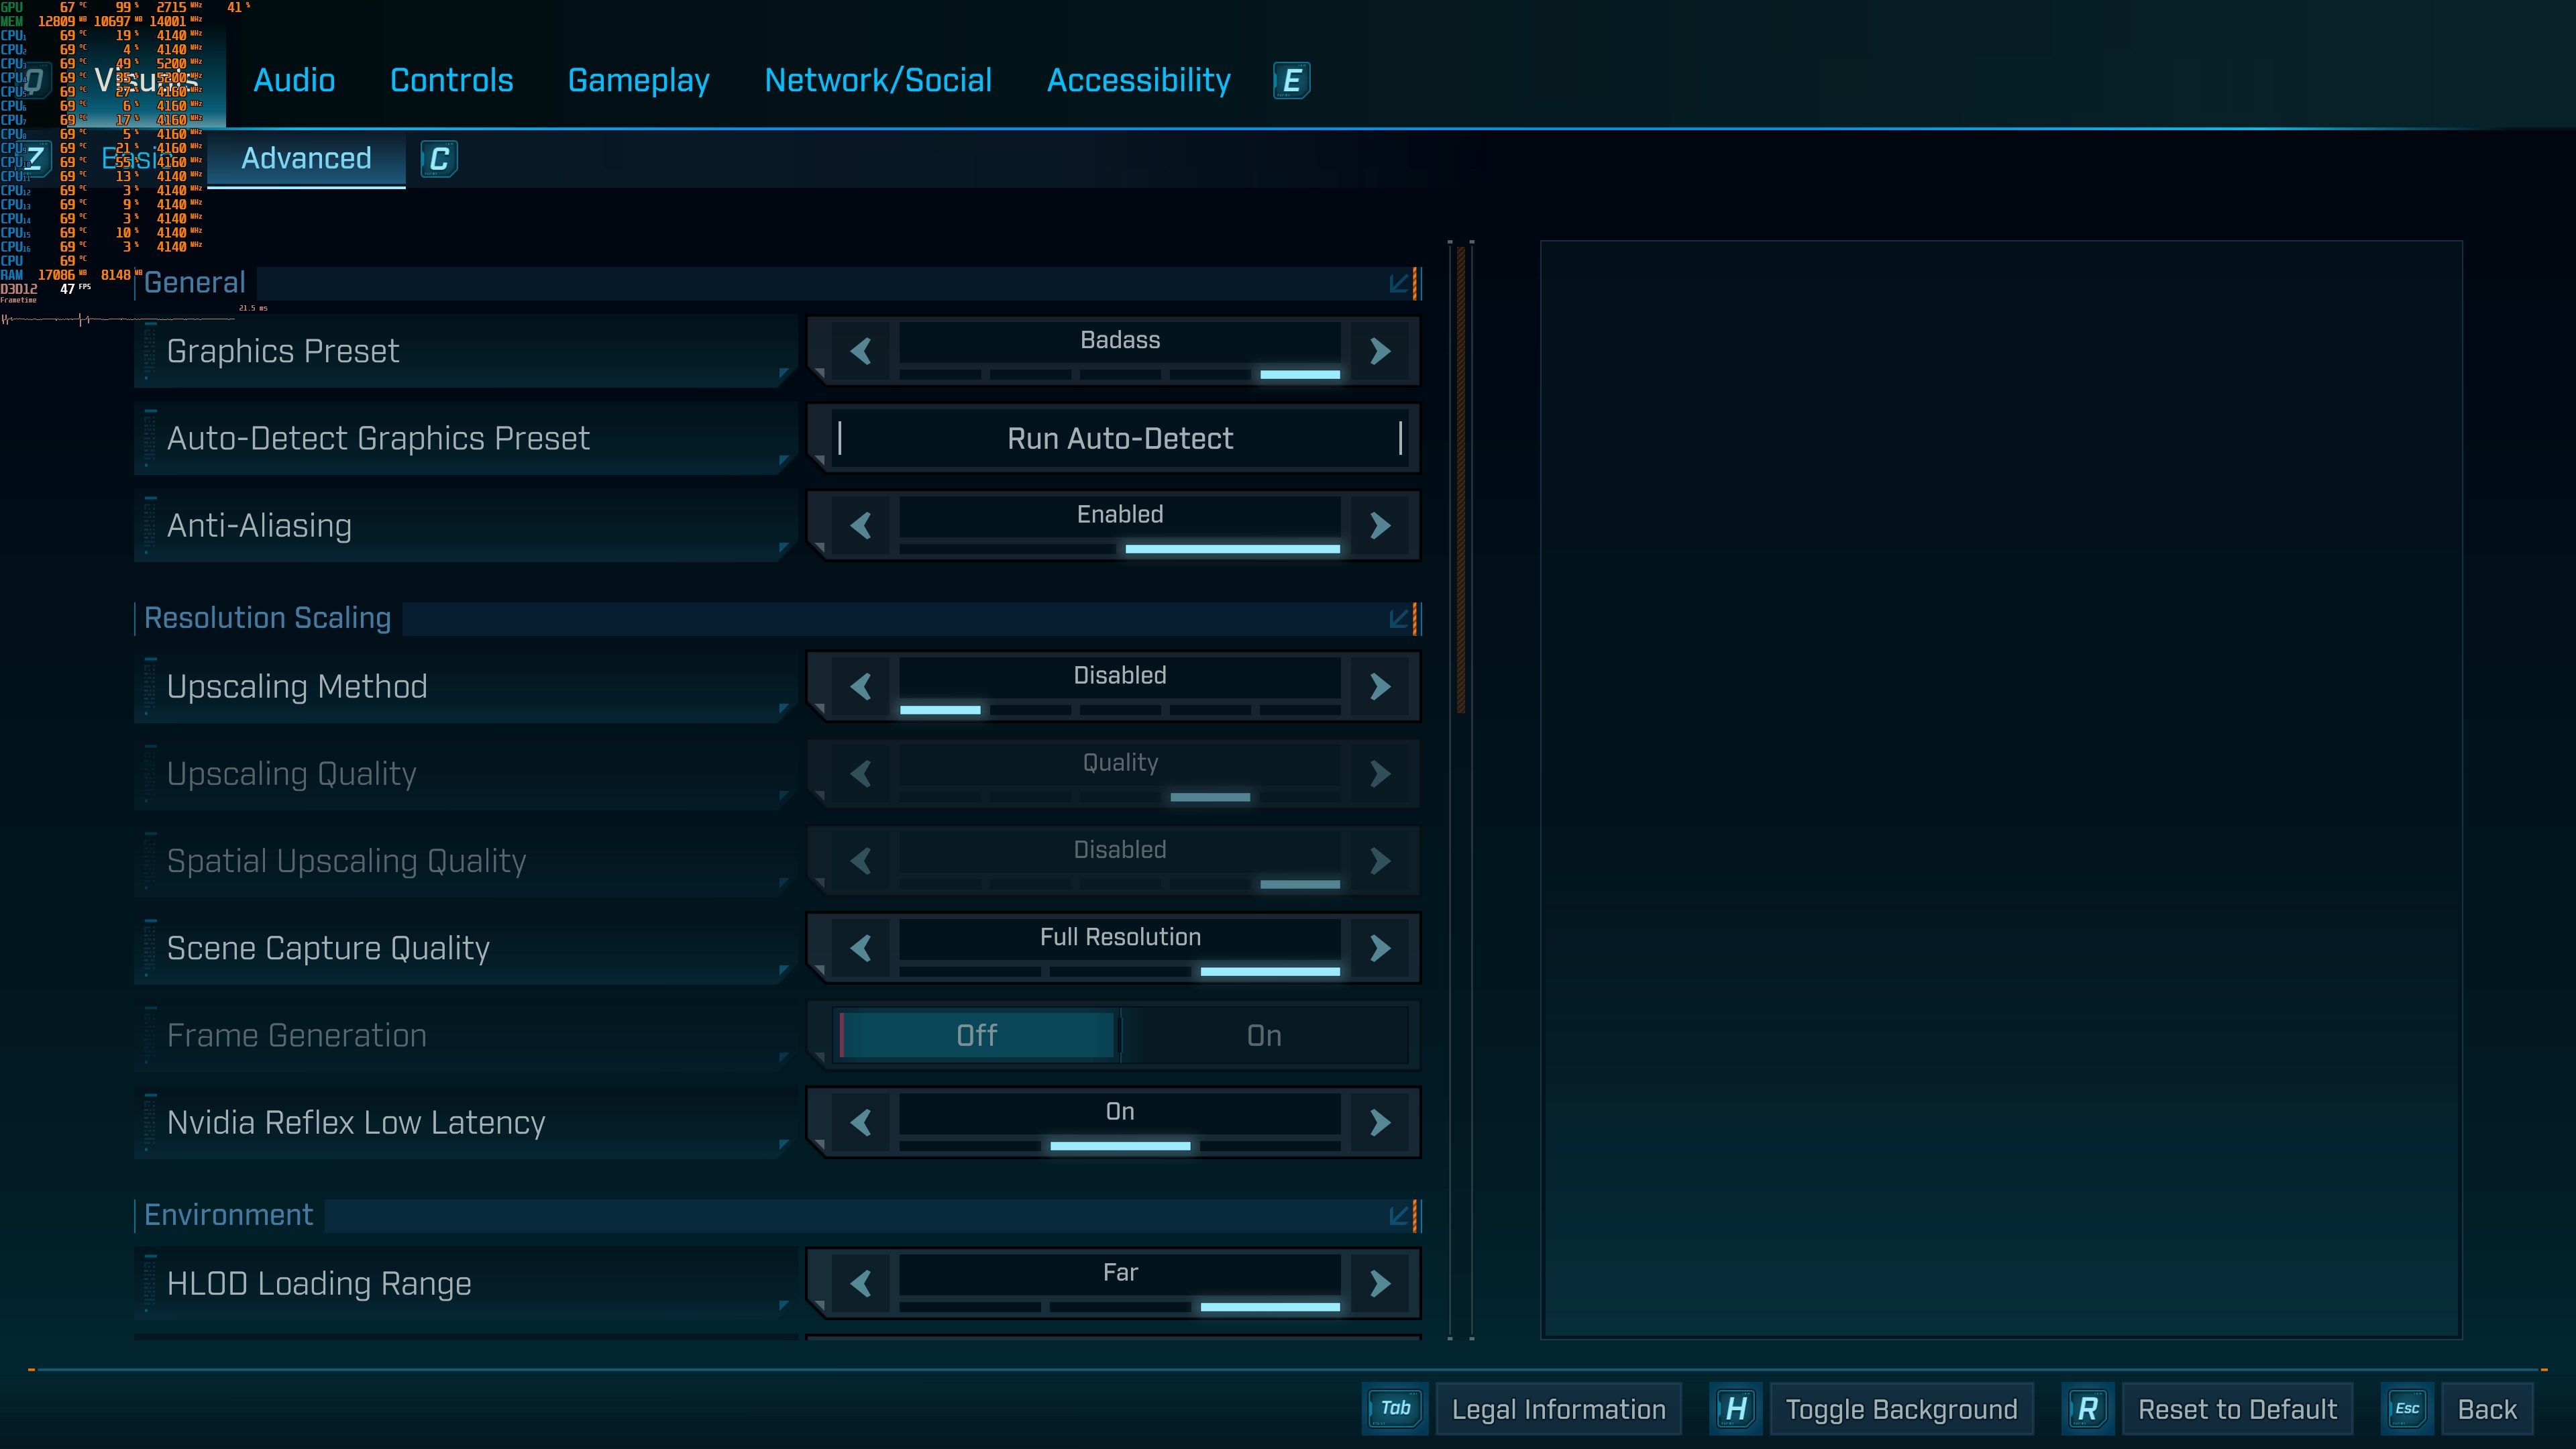
Task: Set Frame Generation to Off
Action: (976, 1035)
